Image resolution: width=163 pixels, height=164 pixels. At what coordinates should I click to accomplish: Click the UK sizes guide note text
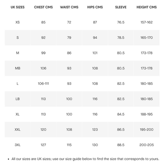(x=85, y=159)
